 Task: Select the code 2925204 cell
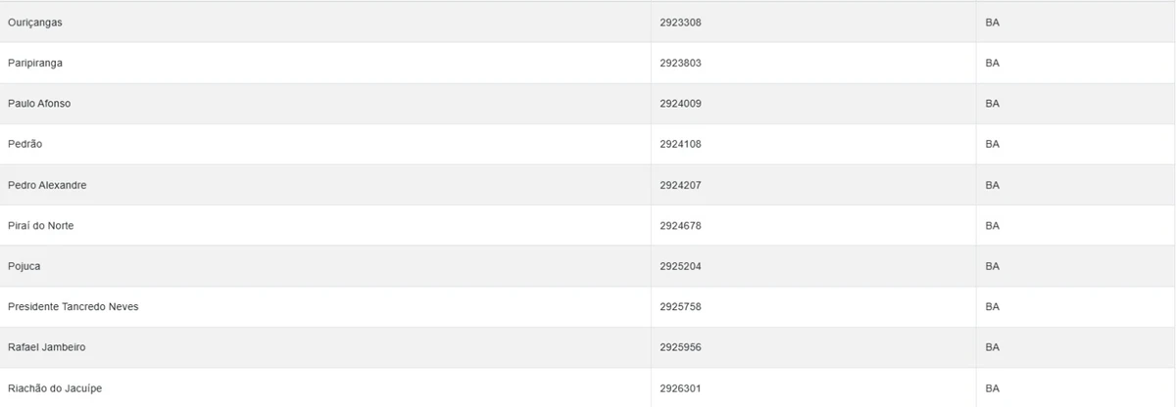click(x=680, y=266)
